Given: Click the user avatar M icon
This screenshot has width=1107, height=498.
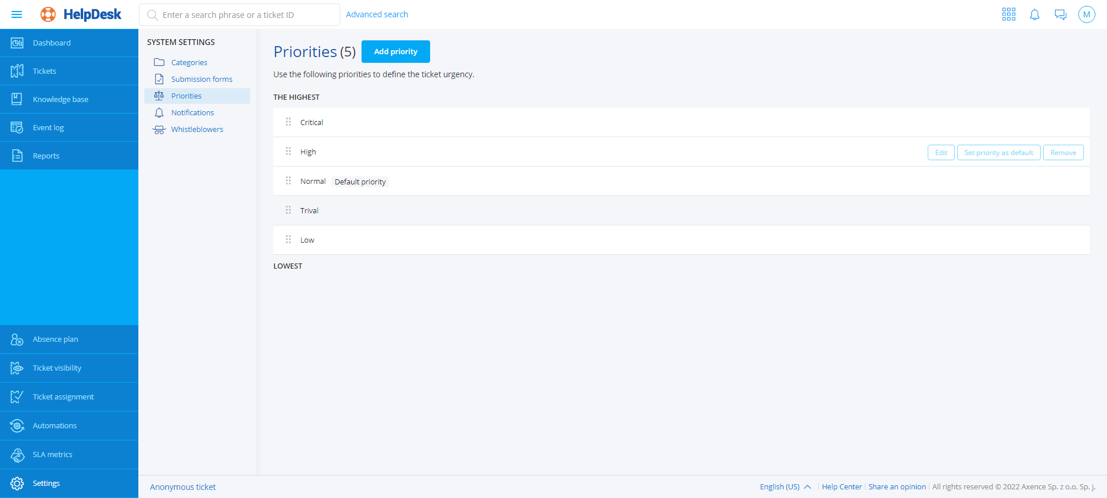Looking at the screenshot, I should click(x=1086, y=14).
